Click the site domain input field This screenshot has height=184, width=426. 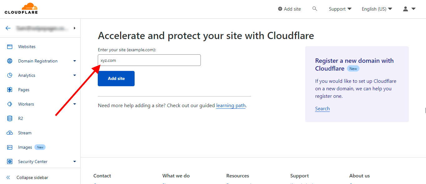point(149,60)
